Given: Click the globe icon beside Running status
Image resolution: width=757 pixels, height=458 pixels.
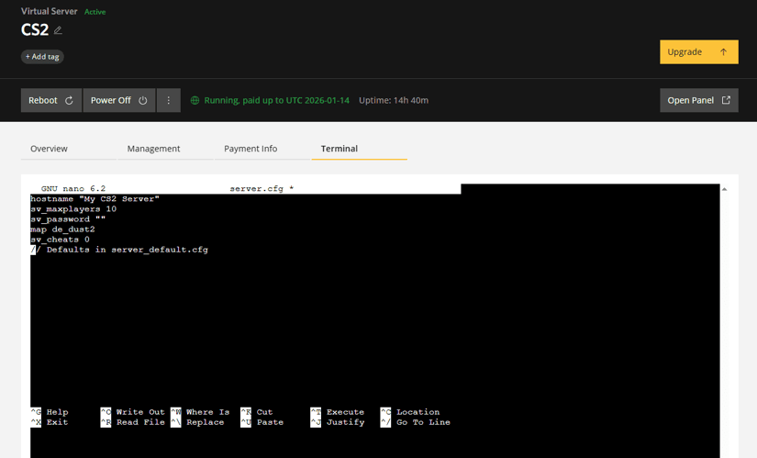Looking at the screenshot, I should click(195, 100).
